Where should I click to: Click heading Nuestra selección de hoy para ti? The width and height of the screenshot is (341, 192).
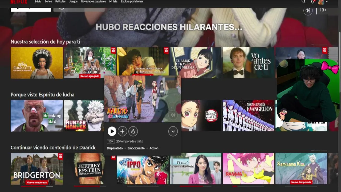(x=45, y=42)
